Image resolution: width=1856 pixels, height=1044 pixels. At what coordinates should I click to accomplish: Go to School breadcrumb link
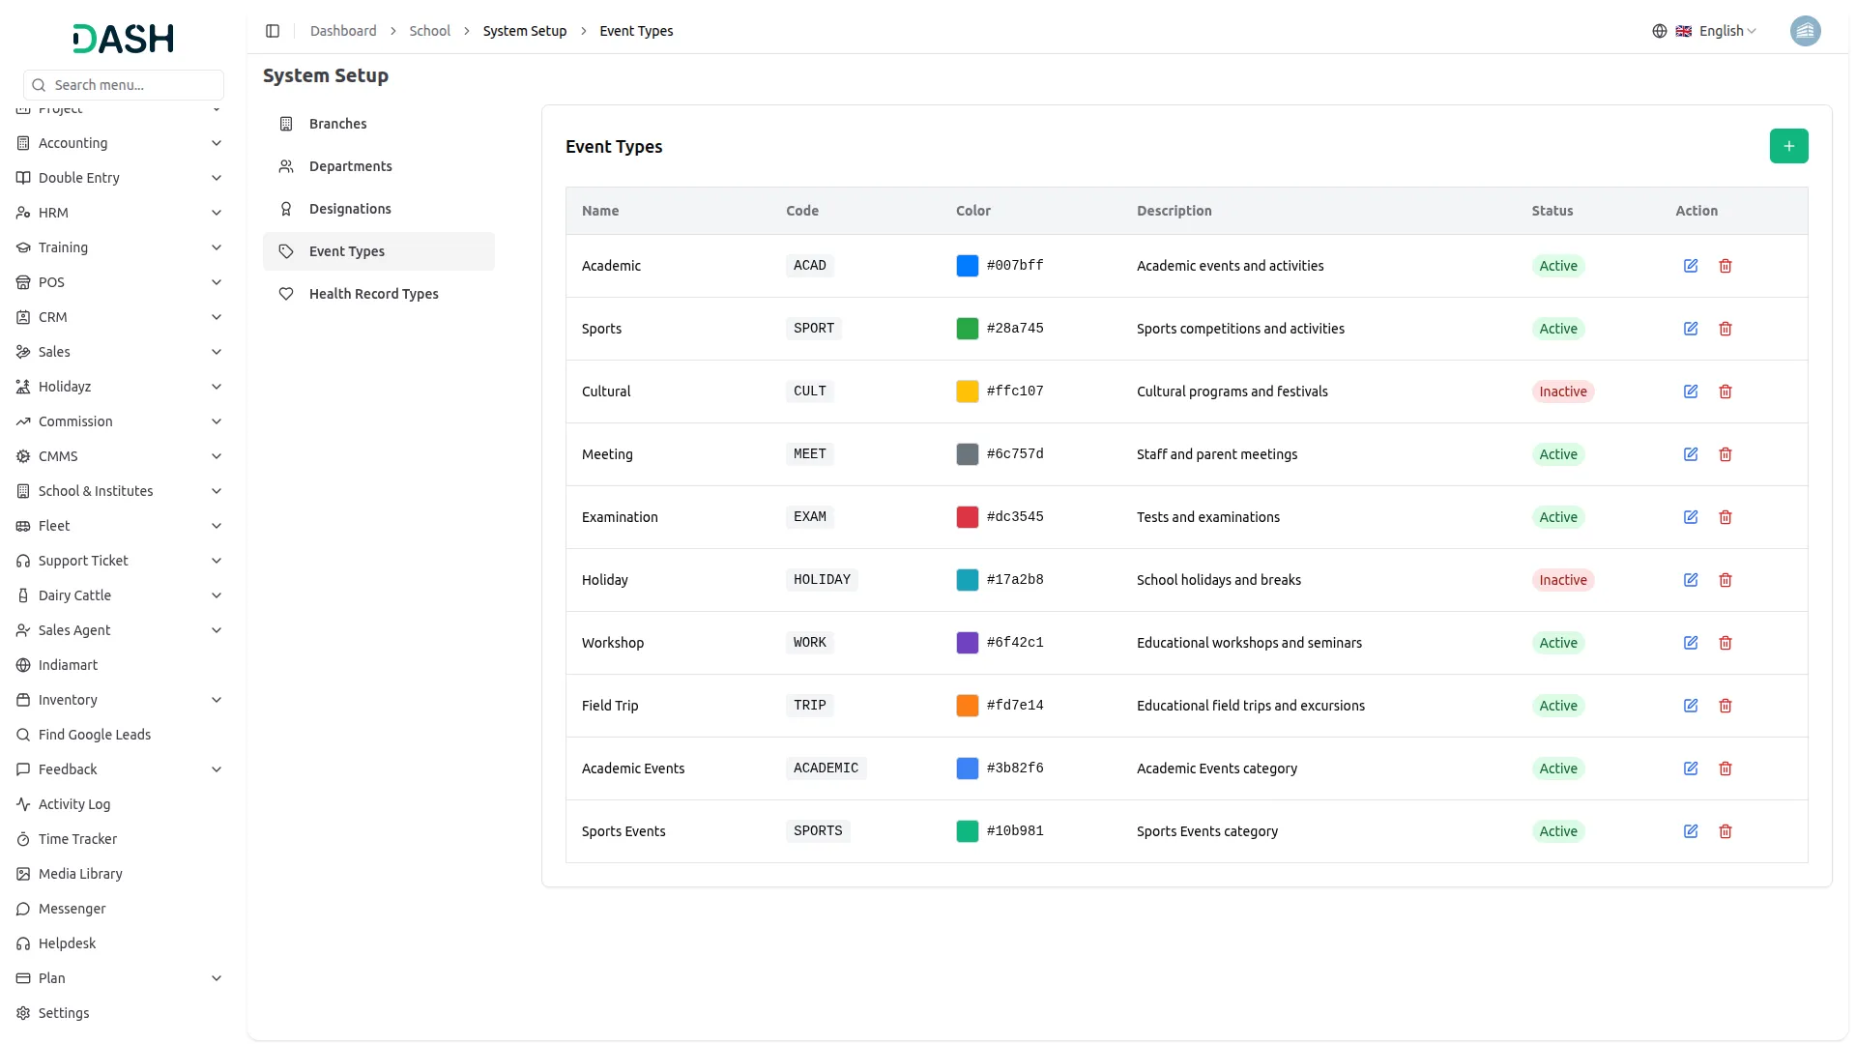pos(429,31)
